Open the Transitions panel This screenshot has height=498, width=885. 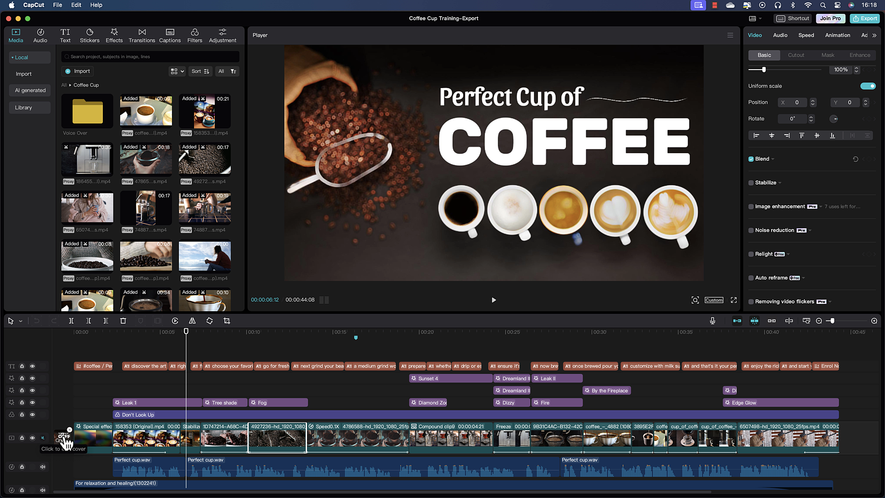tap(142, 36)
